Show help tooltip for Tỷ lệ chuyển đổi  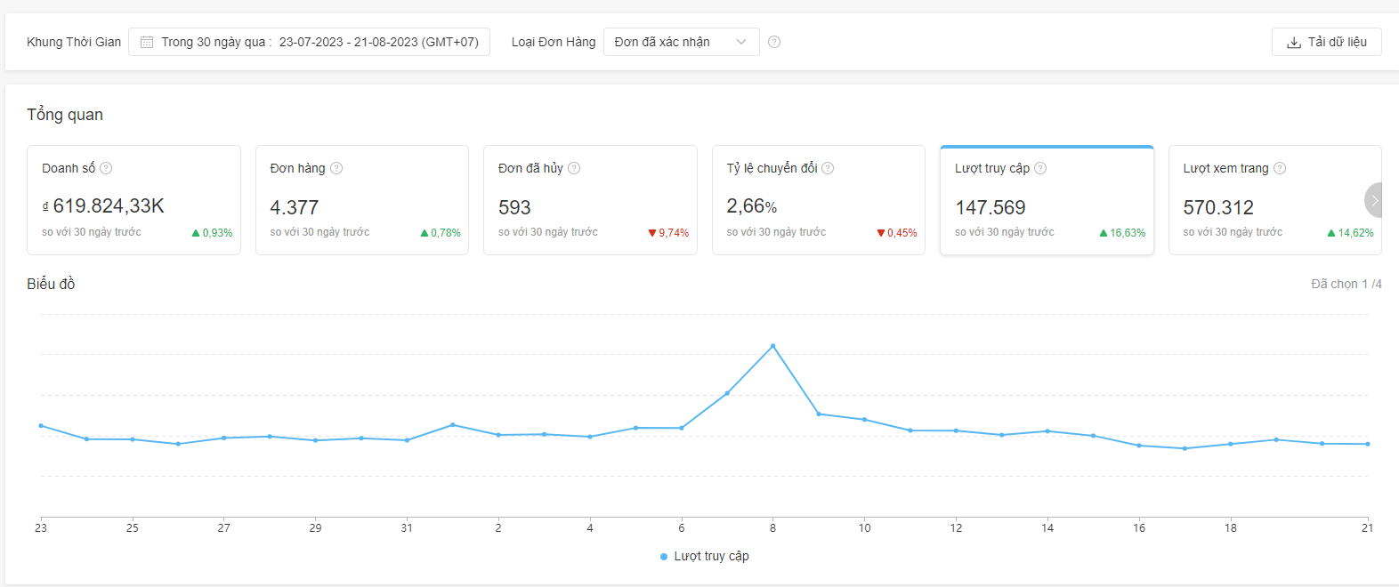click(x=828, y=168)
